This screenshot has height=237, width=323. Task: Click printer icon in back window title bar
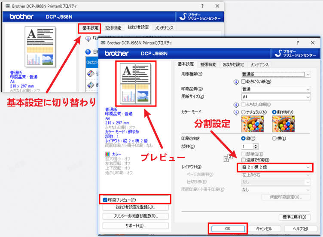click(x=8, y=6)
